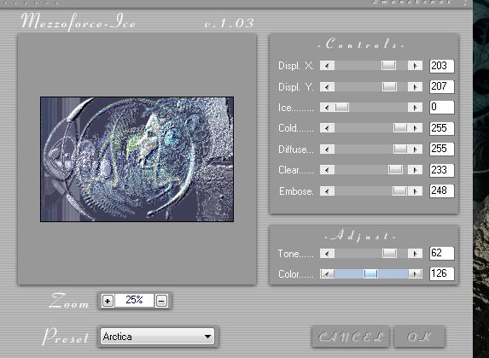Click the Ice slider's right arrow
This screenshot has height=358, width=489.
pos(415,108)
